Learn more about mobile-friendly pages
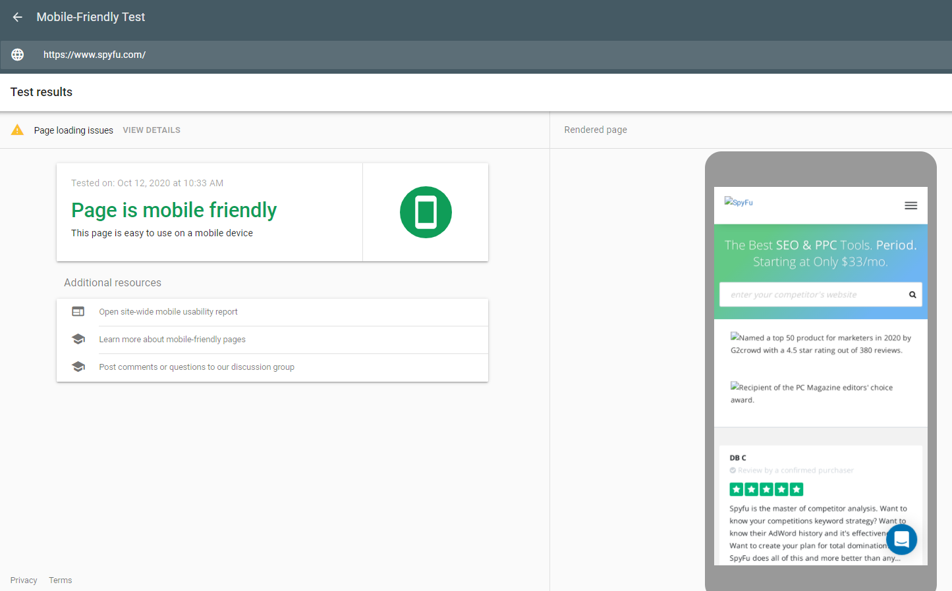Viewport: 952px width, 591px height. (172, 340)
